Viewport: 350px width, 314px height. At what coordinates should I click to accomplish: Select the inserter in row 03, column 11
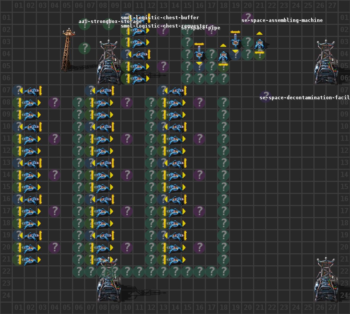coord(139,43)
